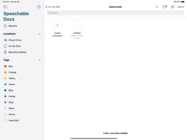This screenshot has height=140, width=187.
Task: Select the Home tag
Action: (9, 114)
